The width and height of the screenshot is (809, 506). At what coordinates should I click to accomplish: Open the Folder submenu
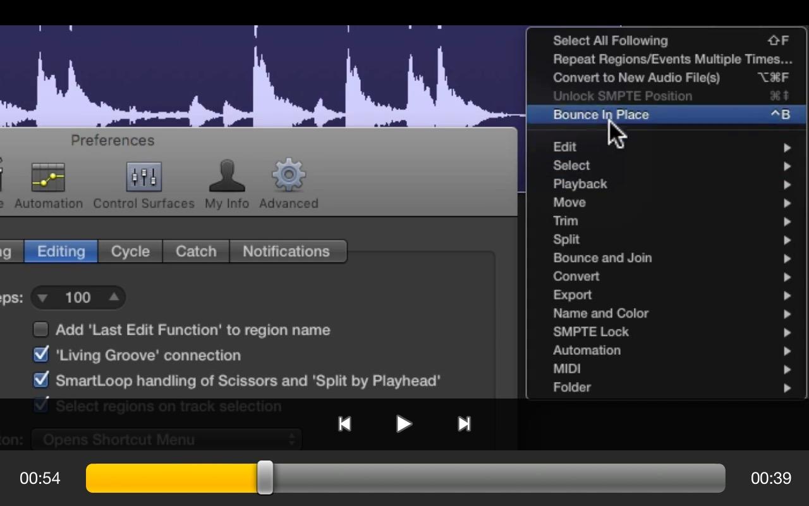[x=667, y=387]
